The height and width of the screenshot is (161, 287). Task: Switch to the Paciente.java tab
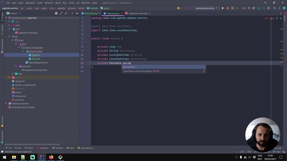[91, 13]
